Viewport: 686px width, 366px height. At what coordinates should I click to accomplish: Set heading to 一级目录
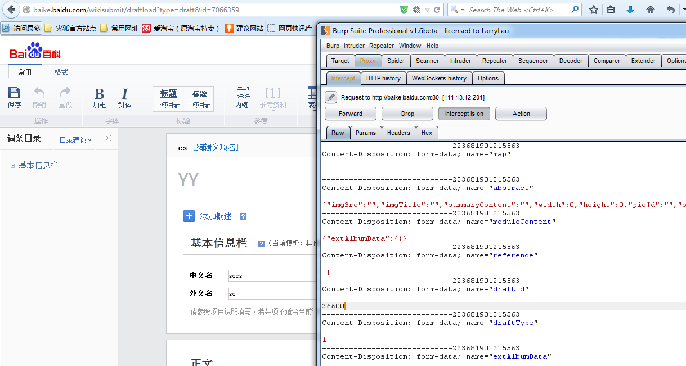pos(168,99)
